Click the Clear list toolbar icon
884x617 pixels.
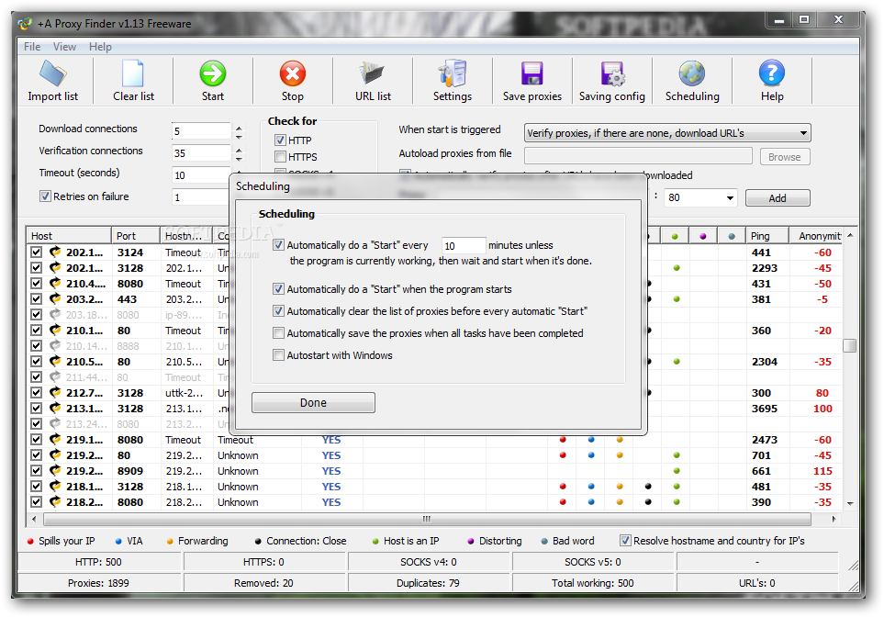pyautogui.click(x=133, y=73)
